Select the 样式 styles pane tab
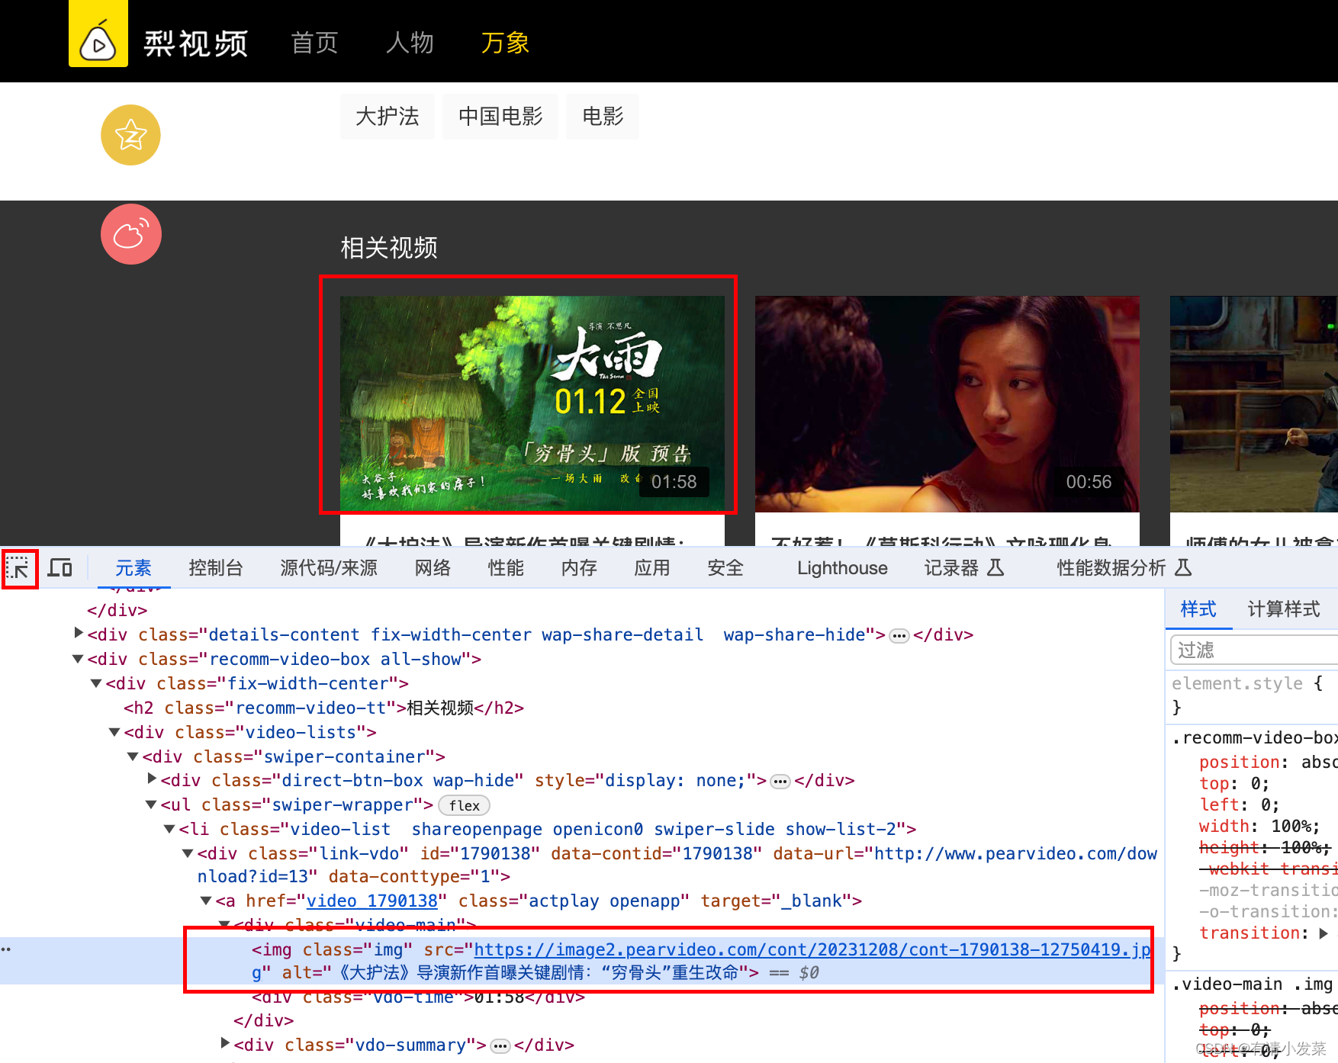This screenshot has width=1338, height=1063. tap(1198, 609)
